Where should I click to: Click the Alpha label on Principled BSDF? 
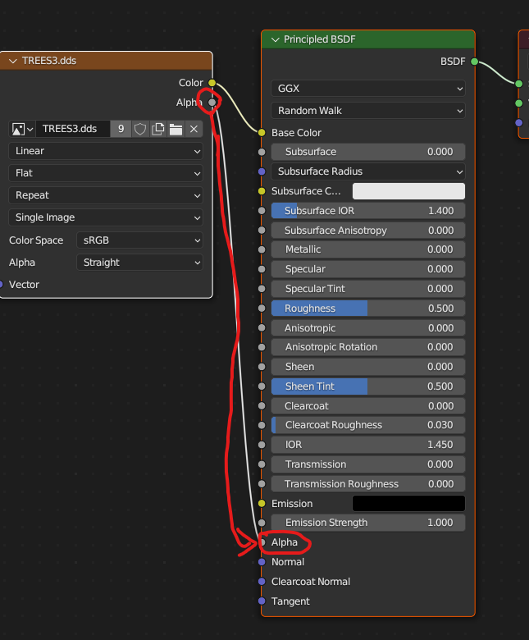[285, 542]
